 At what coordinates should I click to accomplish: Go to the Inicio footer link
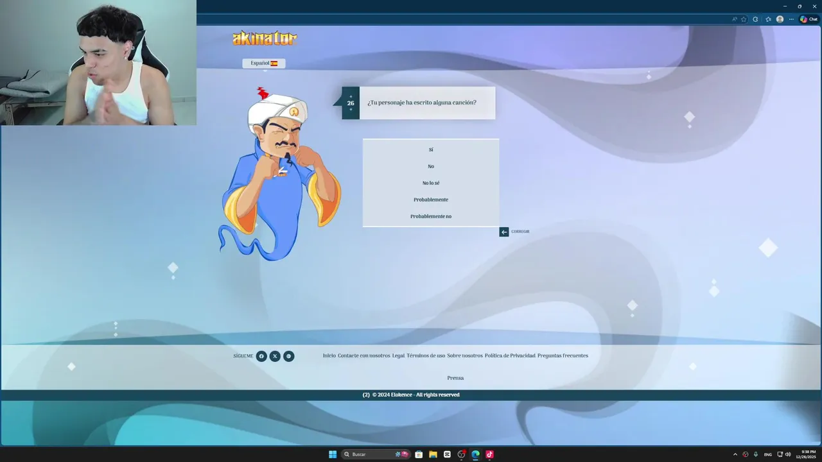coord(329,355)
